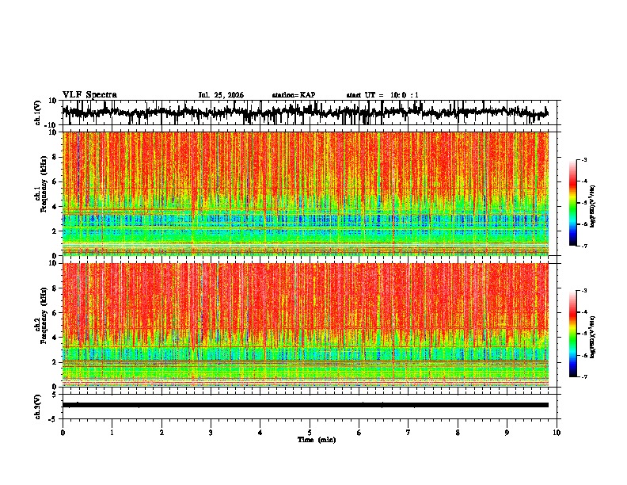627x485 pixels.
Task: Click the "8" kHz tick on ch.1 frequency axis
Action: tap(55, 157)
